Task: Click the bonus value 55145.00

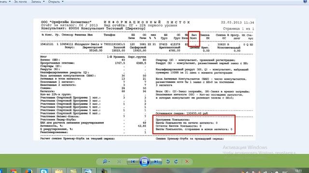Action: (96, 50)
